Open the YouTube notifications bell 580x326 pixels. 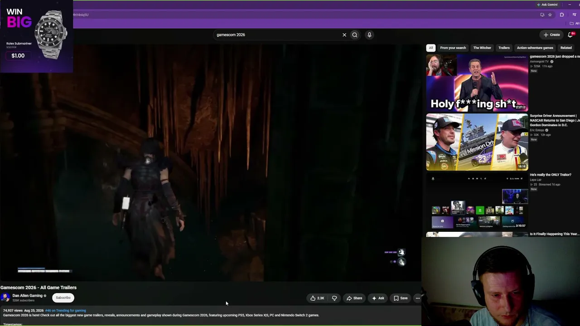(x=570, y=34)
